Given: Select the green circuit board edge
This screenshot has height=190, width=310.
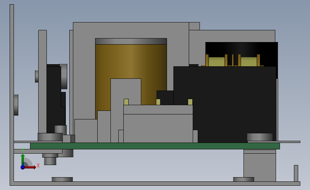Looking at the screenshot, I should pyautogui.click(x=155, y=146).
